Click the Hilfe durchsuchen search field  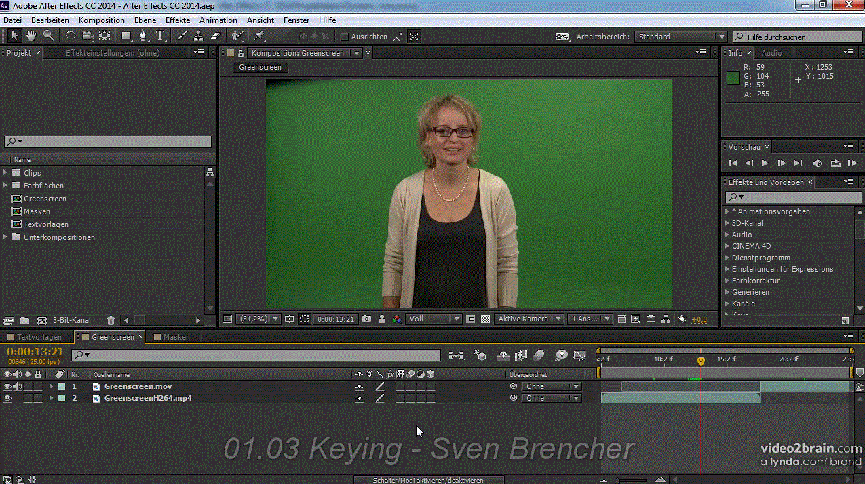pyautogui.click(x=797, y=37)
